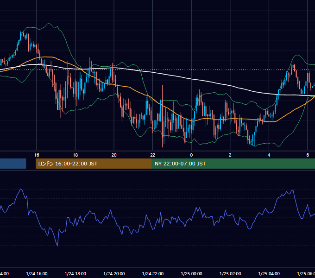This screenshot has height=278, width=315.
Task: Click the 1/24 20:00 time label
Action: 114,273
